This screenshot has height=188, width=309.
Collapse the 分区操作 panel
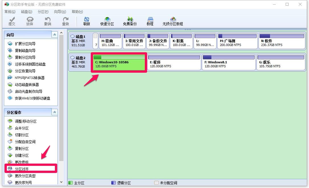pos(55,112)
